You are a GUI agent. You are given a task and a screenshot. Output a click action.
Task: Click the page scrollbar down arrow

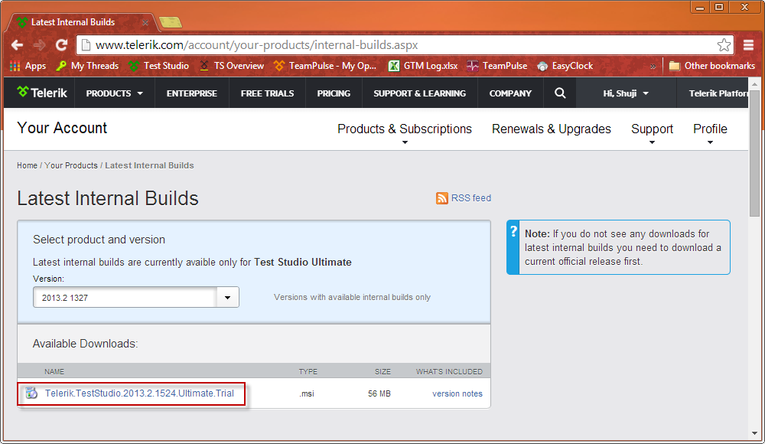755,433
